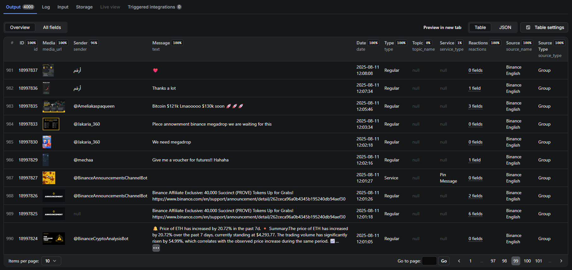This screenshot has height=270, width=572.
Task: Open the Output tab
Action: point(20,7)
